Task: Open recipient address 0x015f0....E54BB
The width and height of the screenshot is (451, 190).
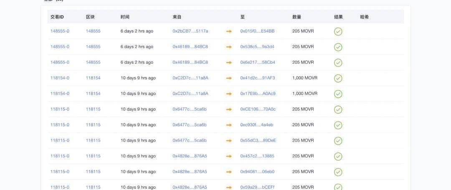Action: pos(257,31)
